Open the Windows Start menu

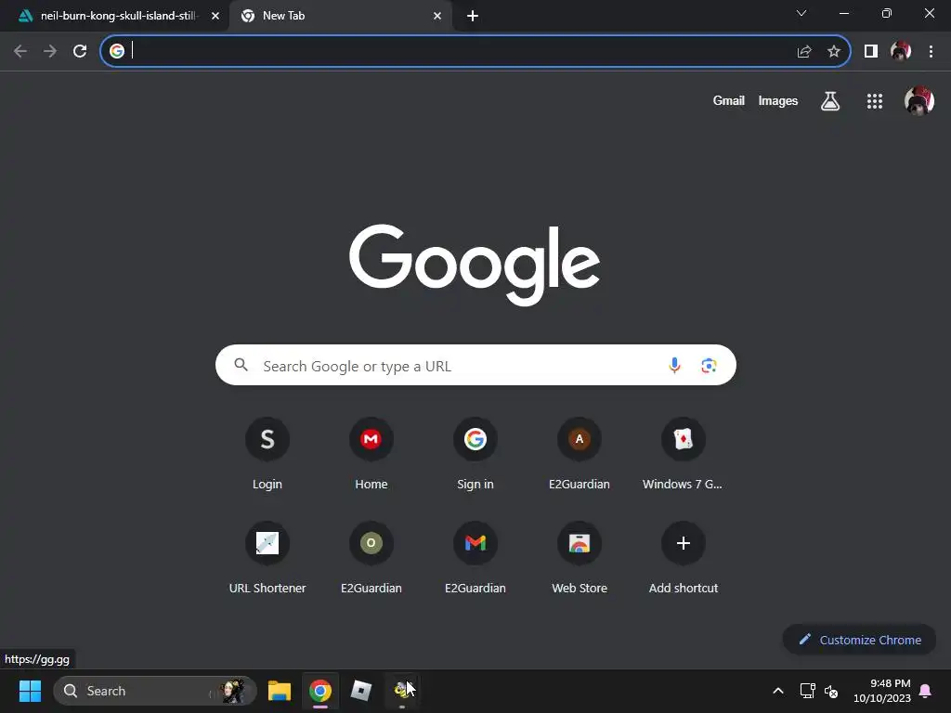pyautogui.click(x=30, y=691)
